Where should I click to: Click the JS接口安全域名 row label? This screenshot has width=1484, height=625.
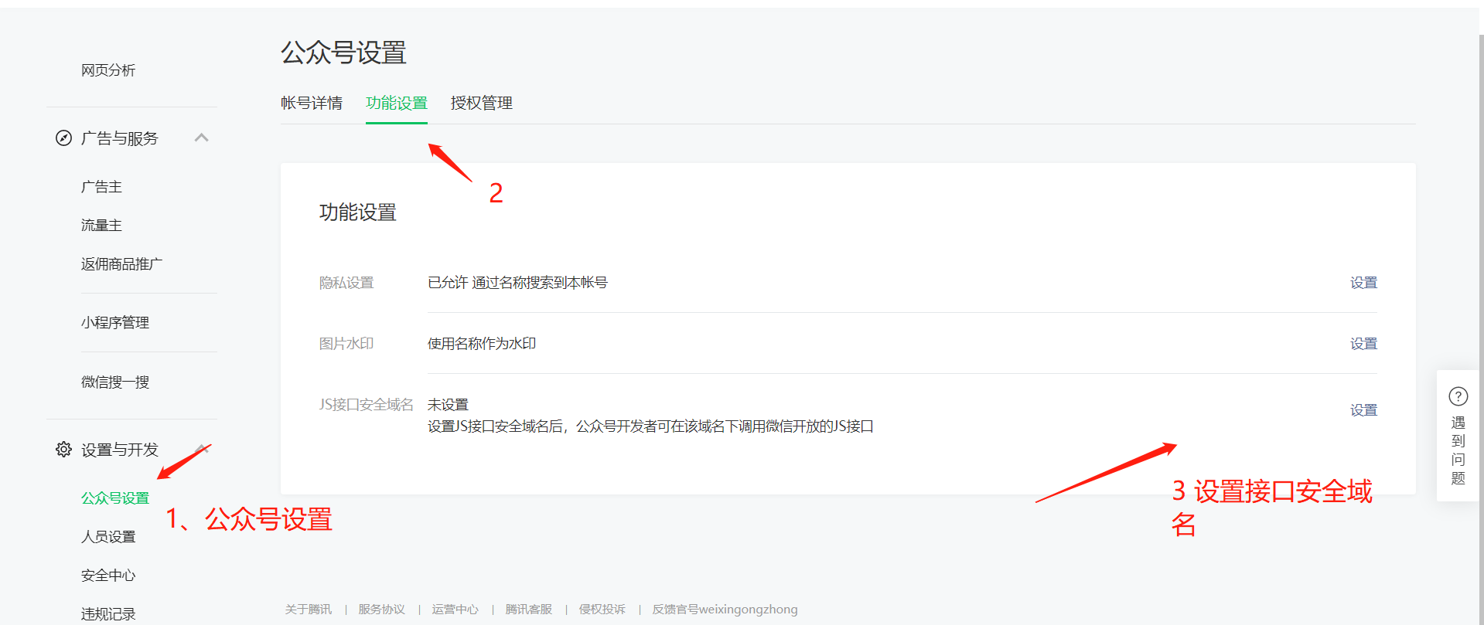point(367,405)
